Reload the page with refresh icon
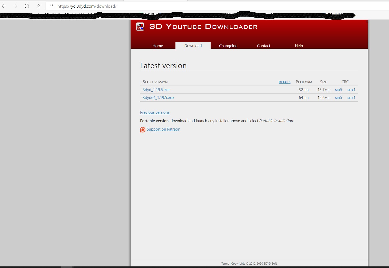389x268 pixels. click(x=27, y=6)
